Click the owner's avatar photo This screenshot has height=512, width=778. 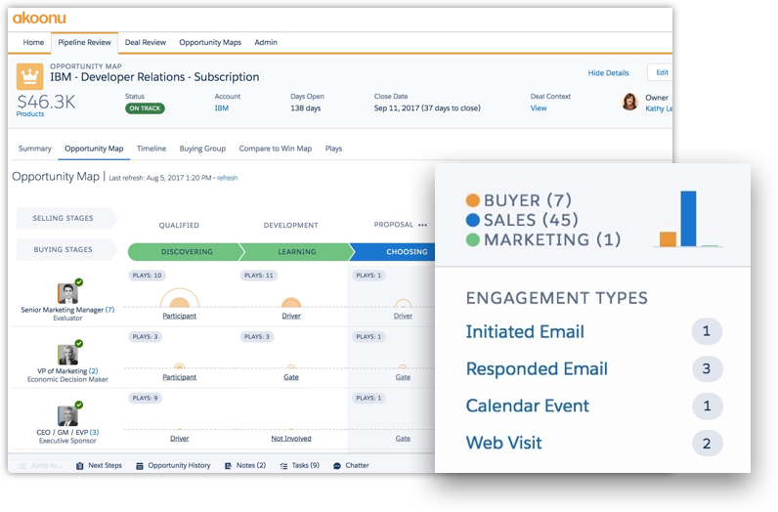point(629,102)
